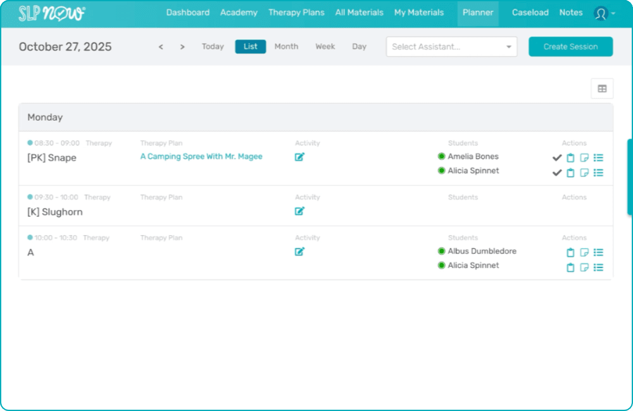Switch planner to Month view
The height and width of the screenshot is (411, 633).
(286, 46)
